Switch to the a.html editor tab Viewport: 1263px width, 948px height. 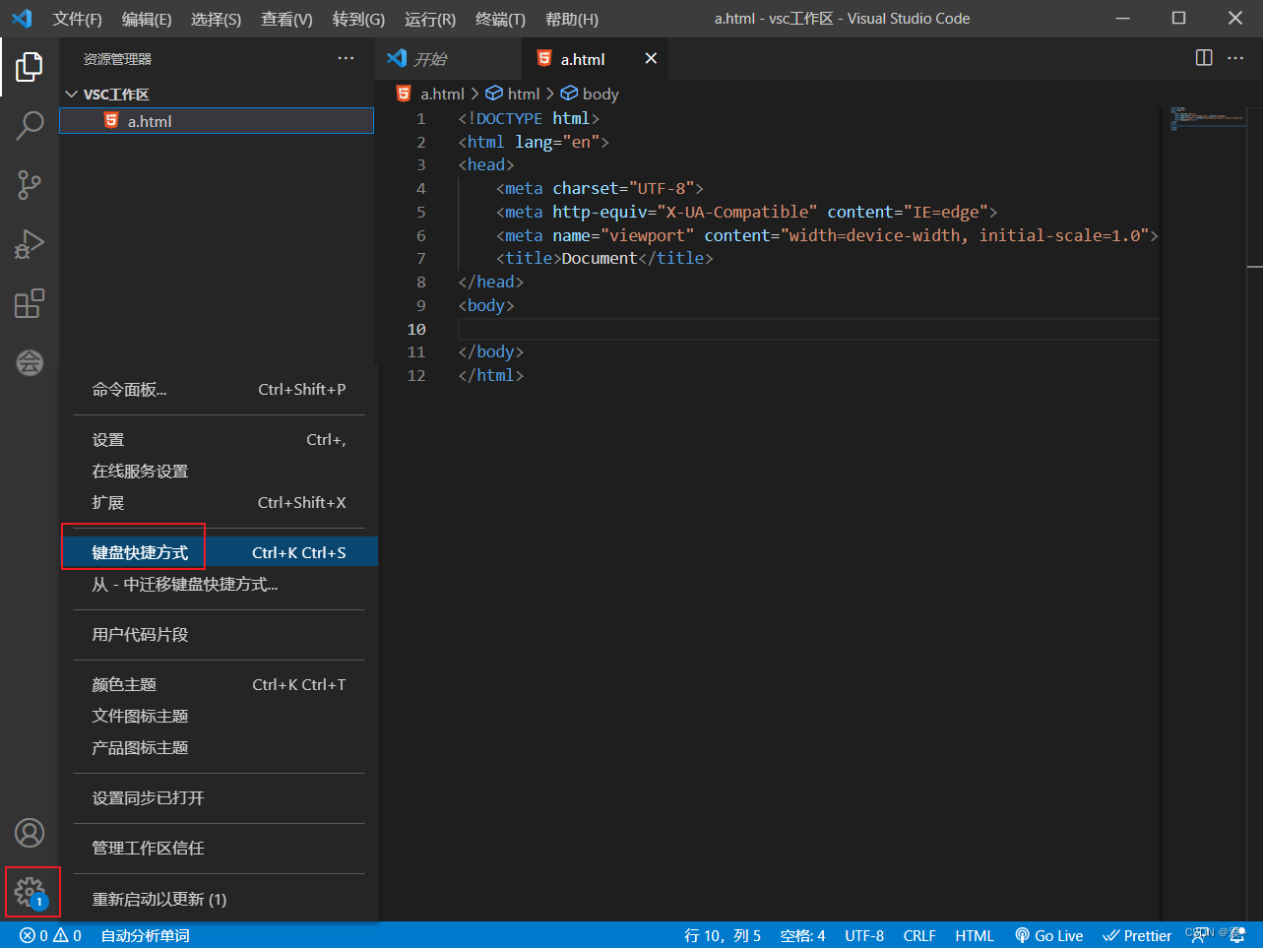click(x=596, y=59)
